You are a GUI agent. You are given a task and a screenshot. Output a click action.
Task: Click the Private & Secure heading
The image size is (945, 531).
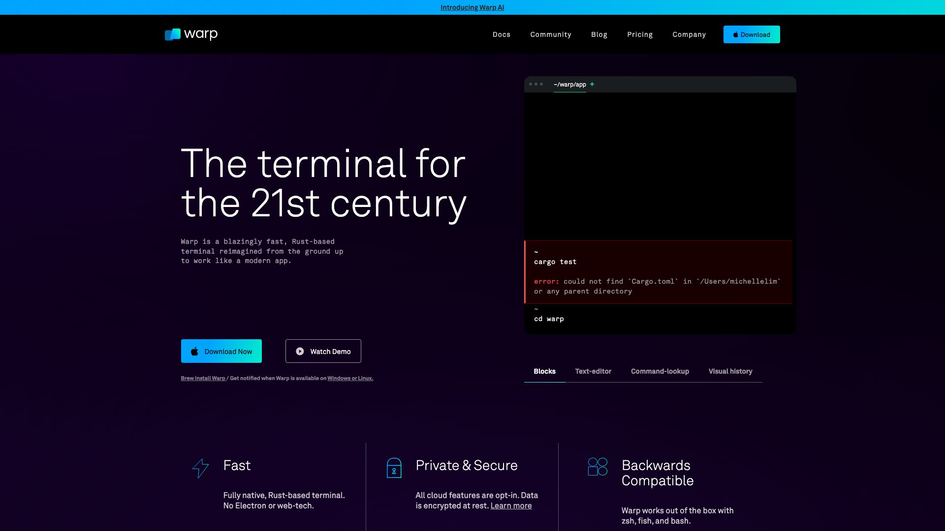click(x=466, y=465)
